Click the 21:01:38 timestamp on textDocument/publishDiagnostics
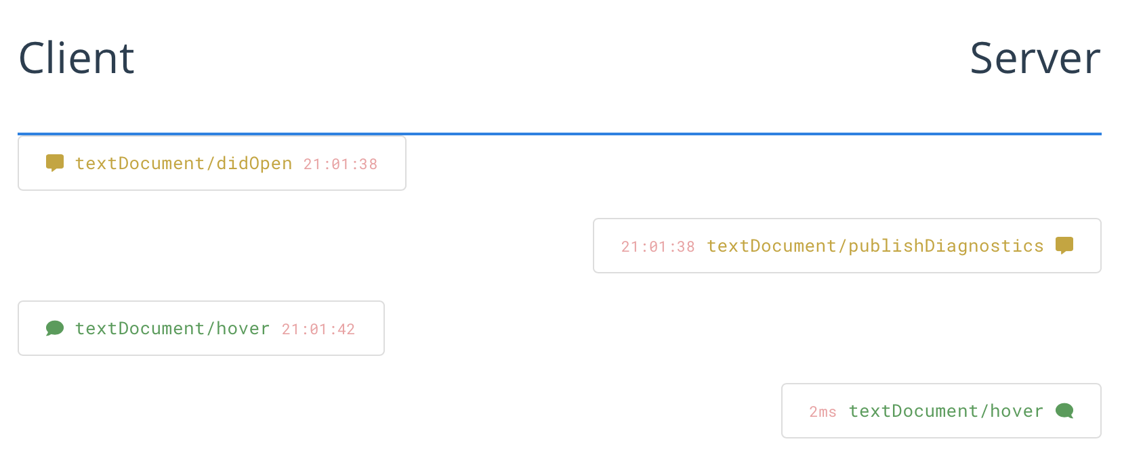Viewport: 1122px width, 452px height. pyautogui.click(x=657, y=246)
